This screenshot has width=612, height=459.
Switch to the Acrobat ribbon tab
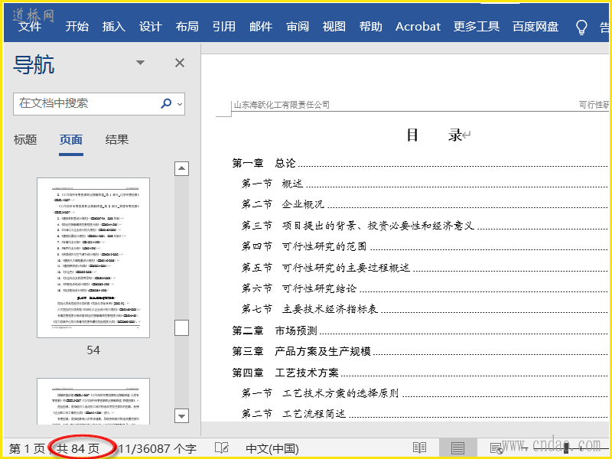[418, 27]
